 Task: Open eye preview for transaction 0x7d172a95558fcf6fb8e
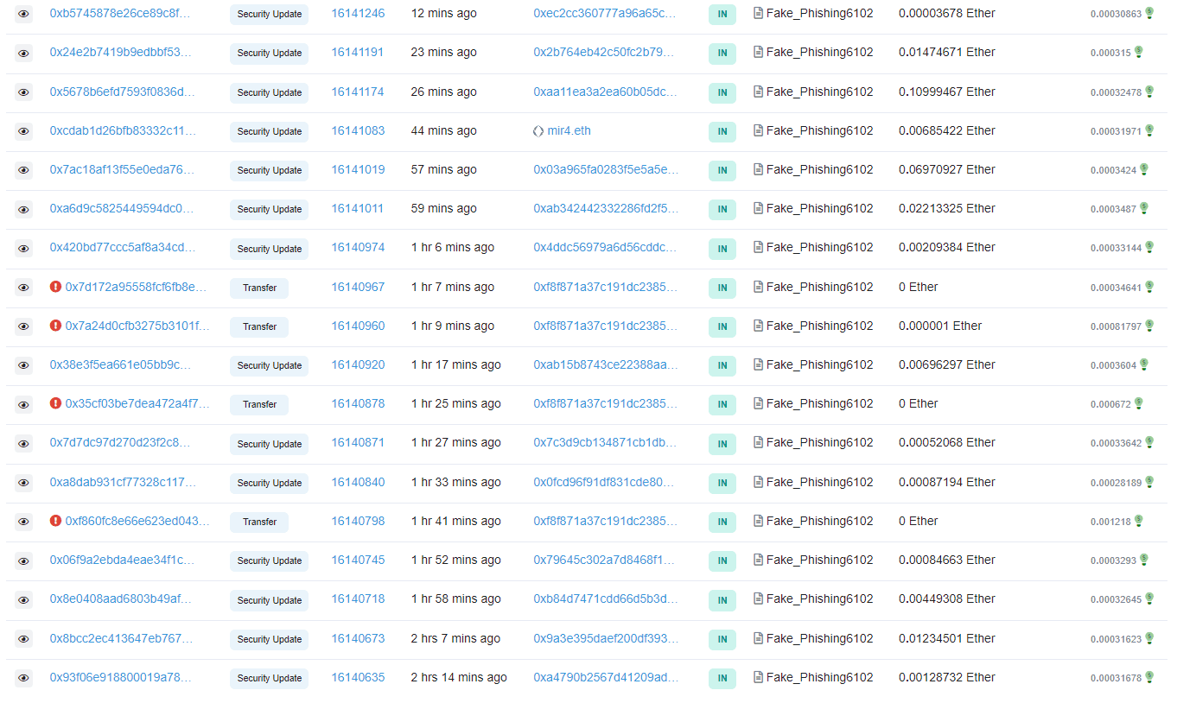tap(23, 288)
